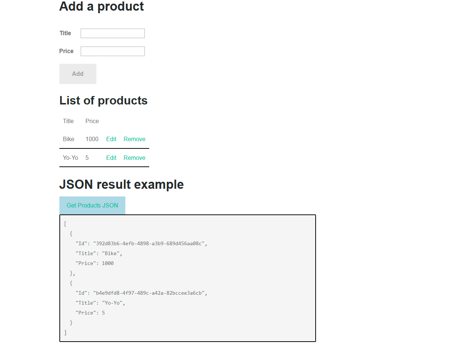Remove the Bike product
Viewport: 463px width, 346px height.
pyautogui.click(x=134, y=139)
